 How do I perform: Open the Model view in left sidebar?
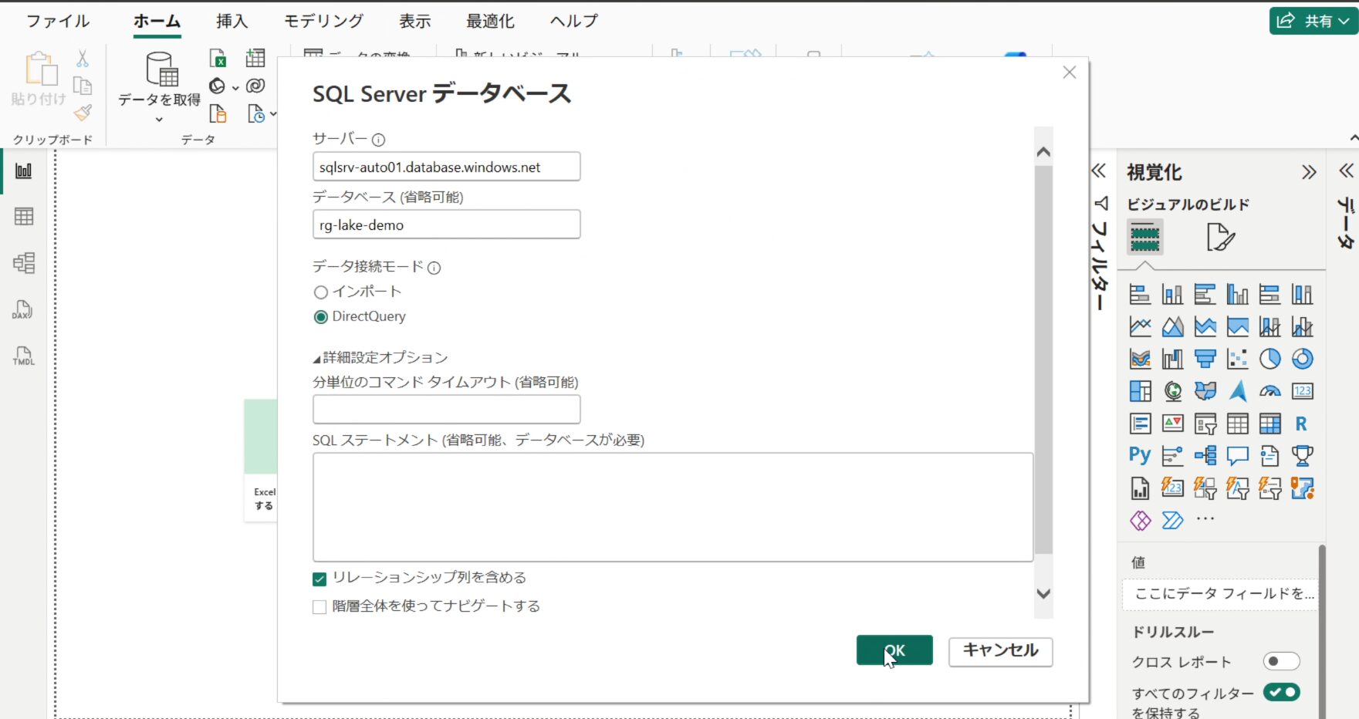coord(24,263)
